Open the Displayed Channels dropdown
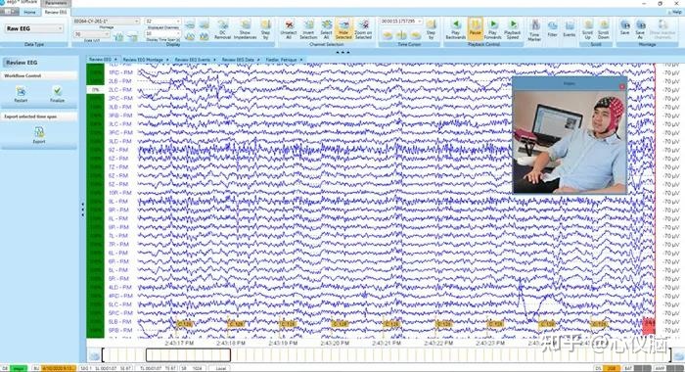 162,21
